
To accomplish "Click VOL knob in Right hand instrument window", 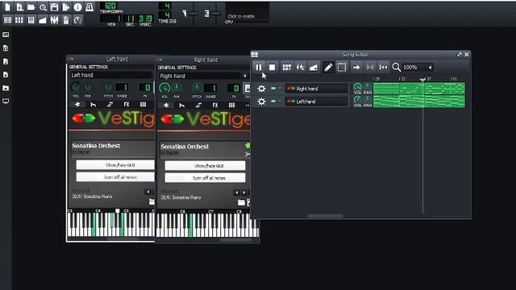I will tap(164, 88).
